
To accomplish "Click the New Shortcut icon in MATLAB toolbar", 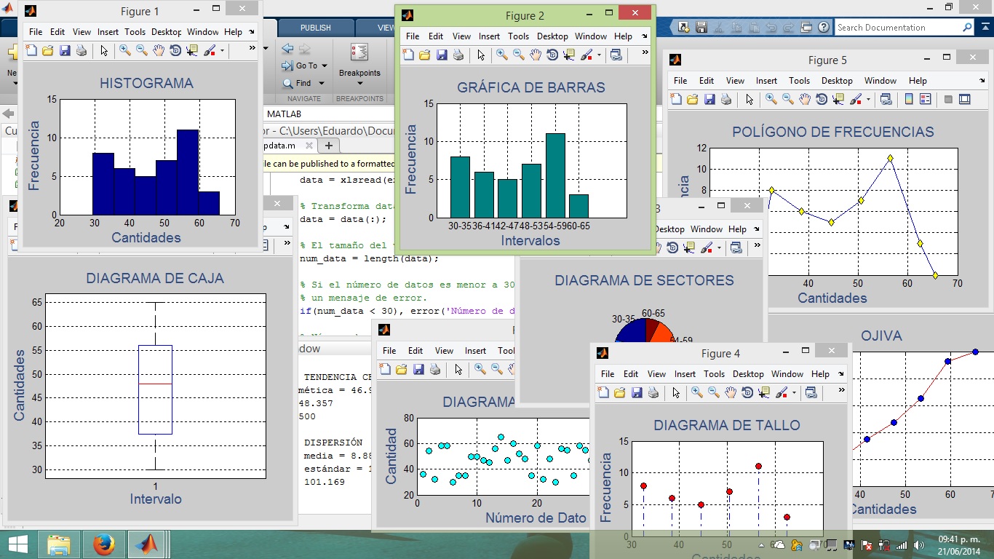I will 683,28.
